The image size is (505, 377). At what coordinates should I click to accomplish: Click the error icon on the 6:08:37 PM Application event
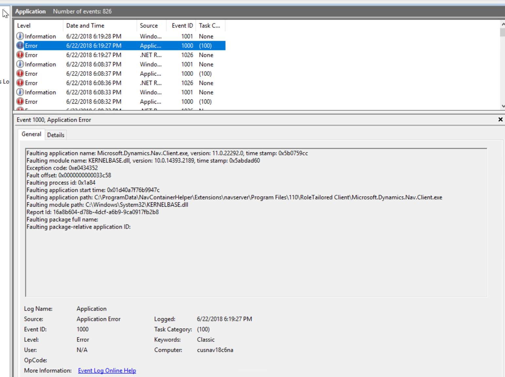20,73
